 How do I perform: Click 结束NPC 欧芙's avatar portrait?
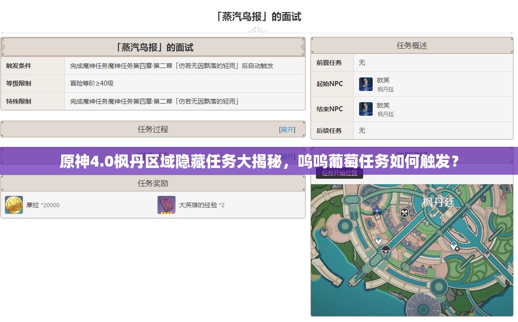coord(366,109)
